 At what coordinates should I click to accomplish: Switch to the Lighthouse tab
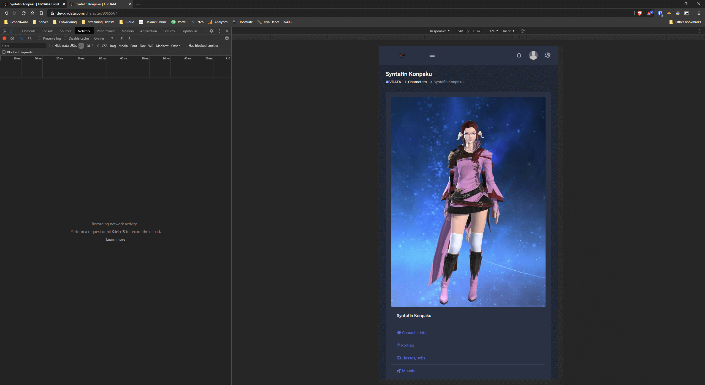pyautogui.click(x=189, y=31)
